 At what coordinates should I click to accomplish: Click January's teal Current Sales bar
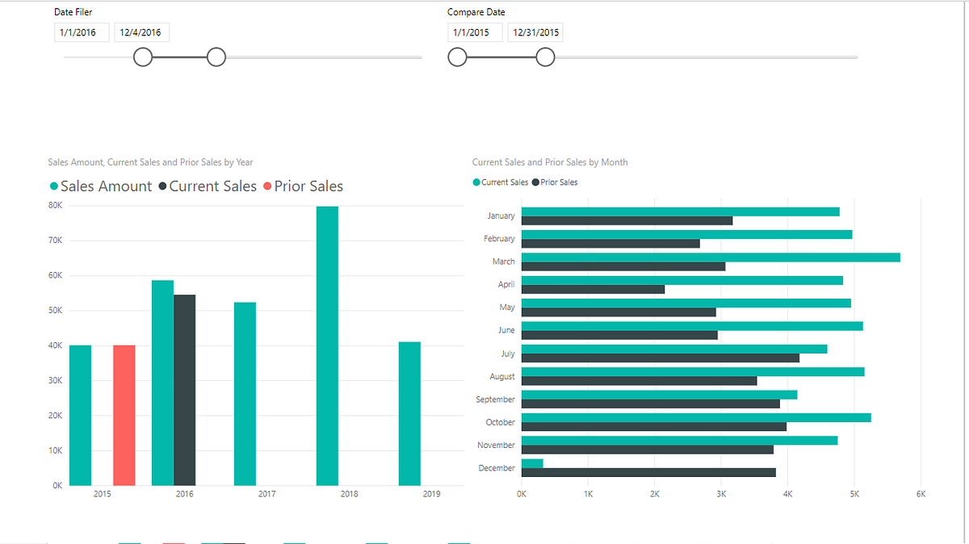(678, 211)
